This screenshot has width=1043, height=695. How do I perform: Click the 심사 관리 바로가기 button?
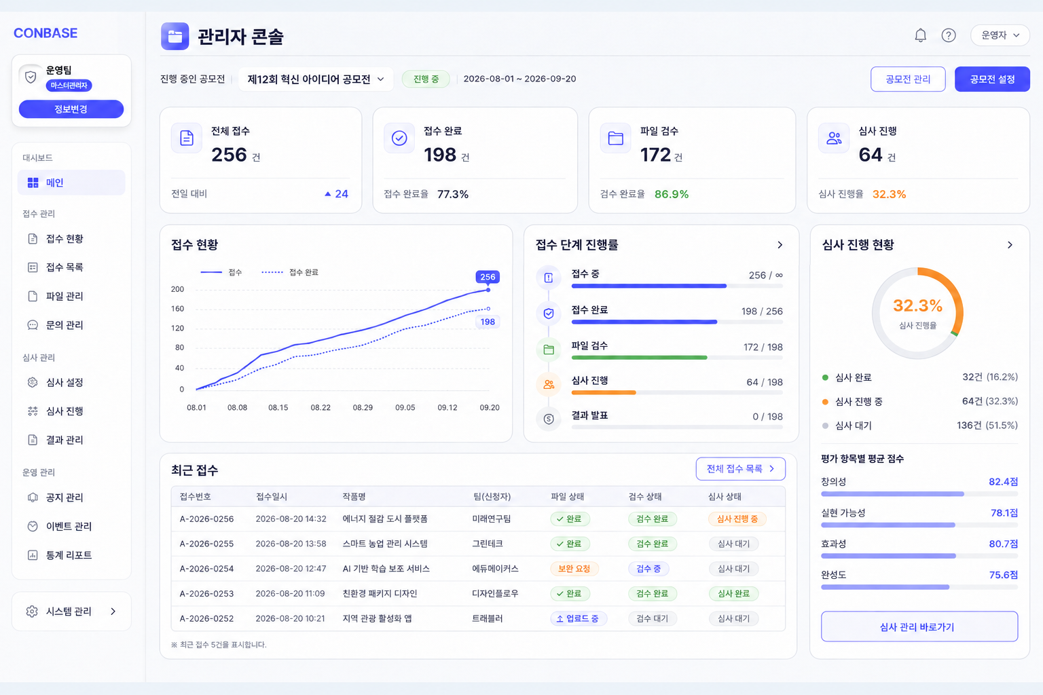(x=919, y=627)
